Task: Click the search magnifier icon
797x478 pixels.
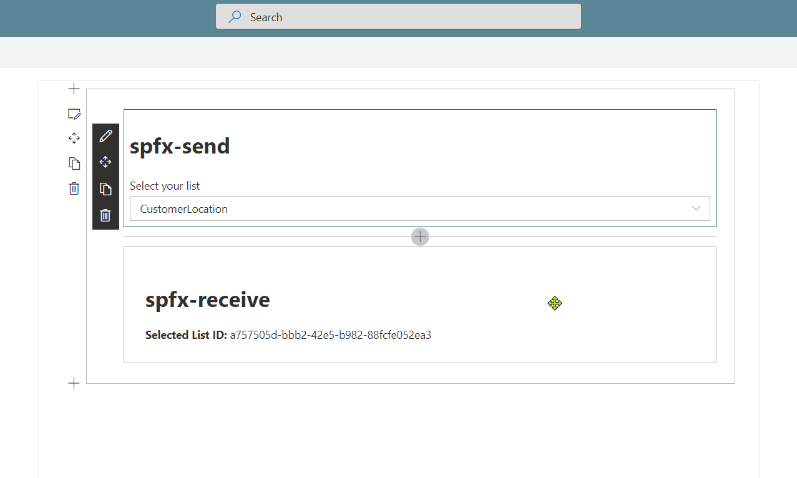Action: (x=235, y=17)
